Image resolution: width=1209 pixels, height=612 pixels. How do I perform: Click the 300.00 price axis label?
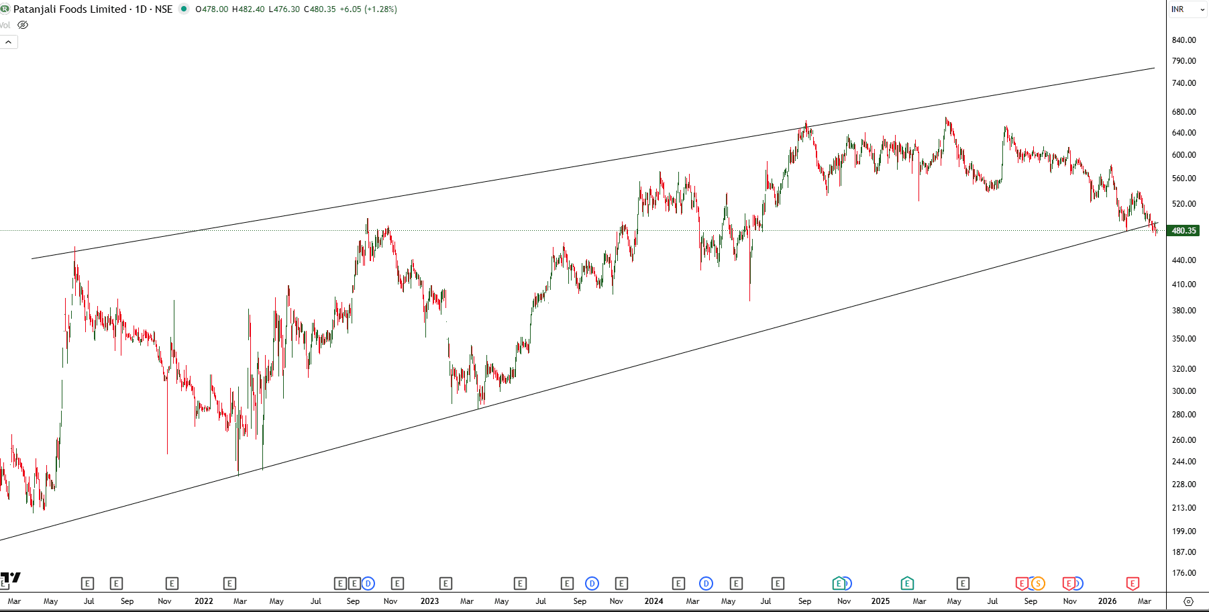click(x=1184, y=391)
